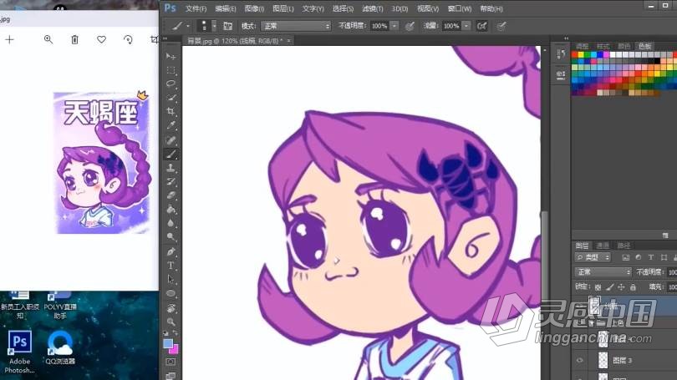Open the brush mode 正常 dropdown
677x380 pixels.
click(296, 26)
